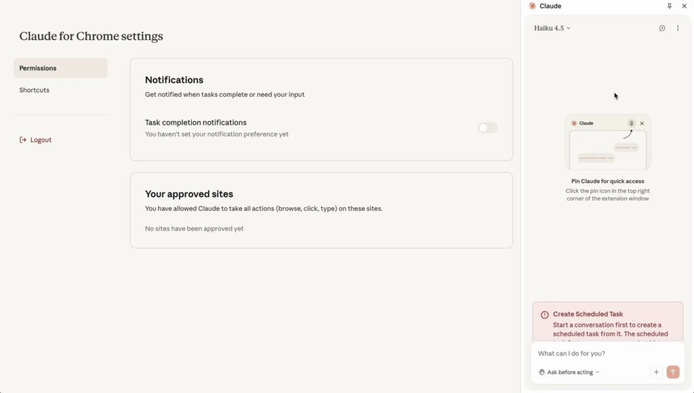Click the Claude starburst logo in panel header
Viewport: 694px width, 393px height.
[533, 6]
